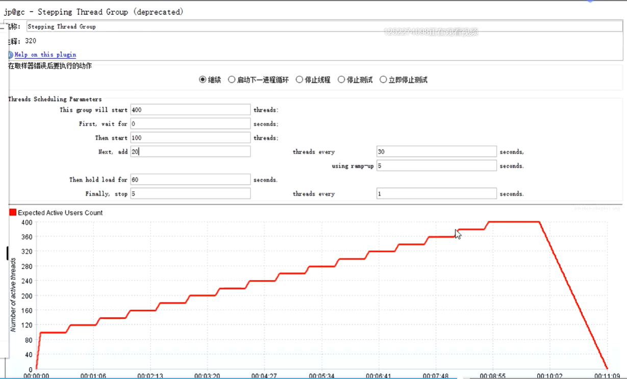Screen dimensions: 627x379
Task: Click the name field containing Stepping Thread Group
Action: coord(324,27)
